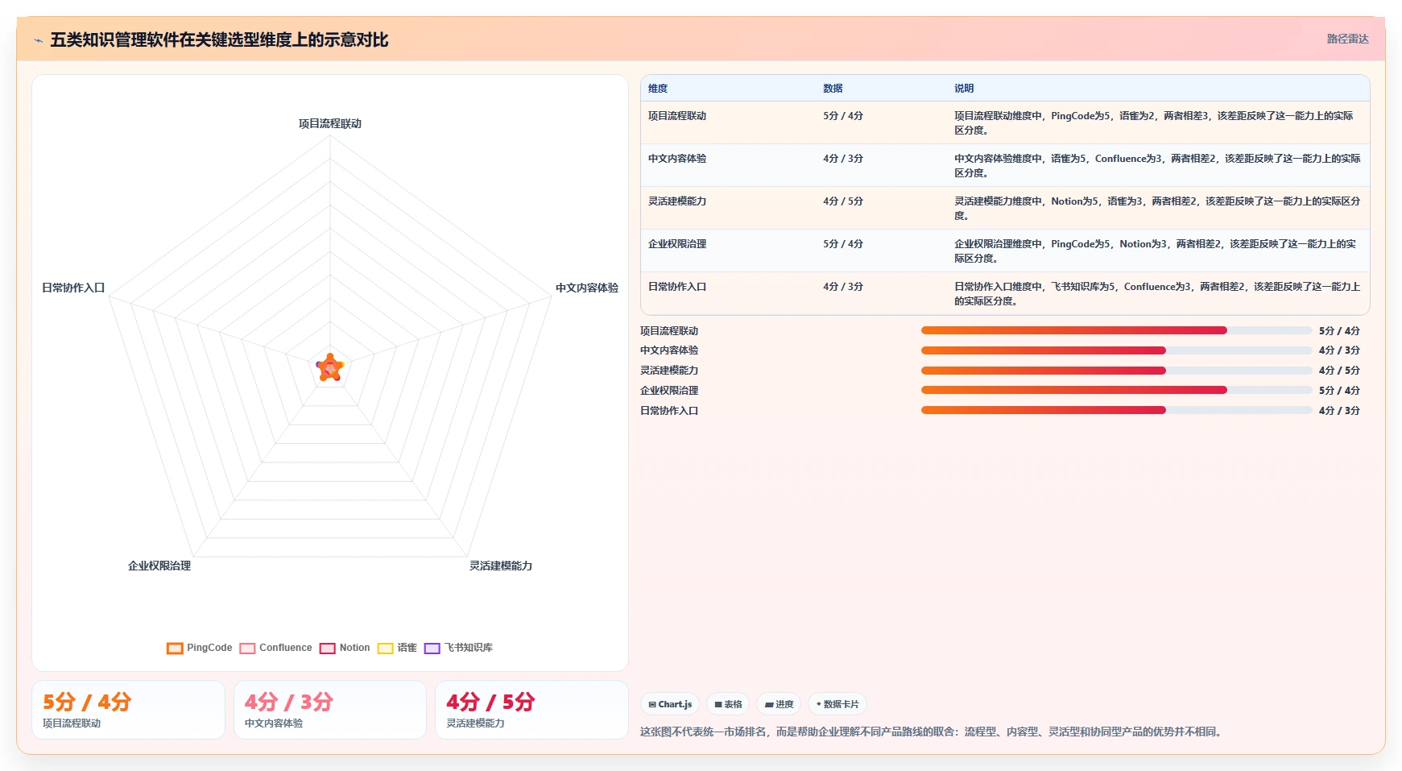
Task: Click the 灵活建模能力 progress bar
Action: pos(1116,371)
